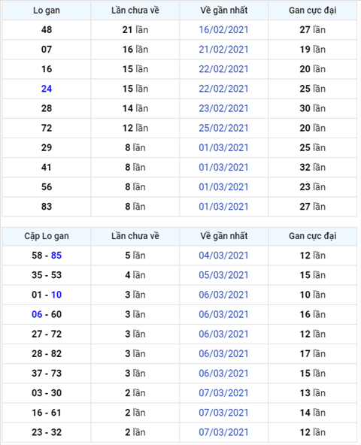This screenshot has height=445, width=361.
Task: Select number 56 in Lo gan column
Action: tap(47, 186)
